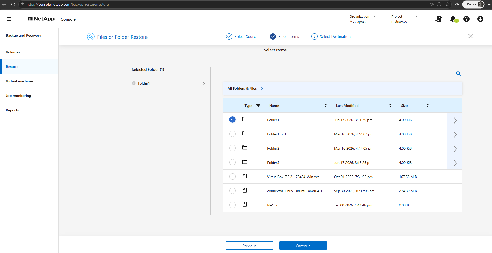This screenshot has width=492, height=253.
Task: Sort the table by Size
Action: tap(428, 105)
